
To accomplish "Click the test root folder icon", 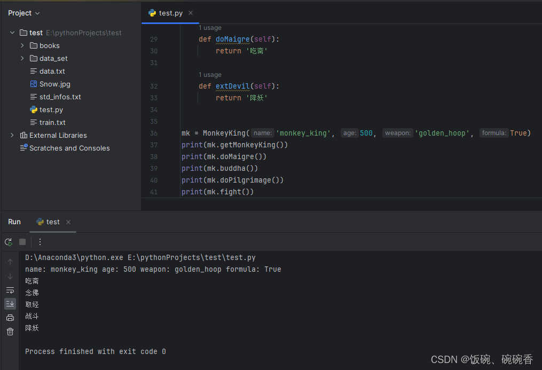I will (x=23, y=33).
